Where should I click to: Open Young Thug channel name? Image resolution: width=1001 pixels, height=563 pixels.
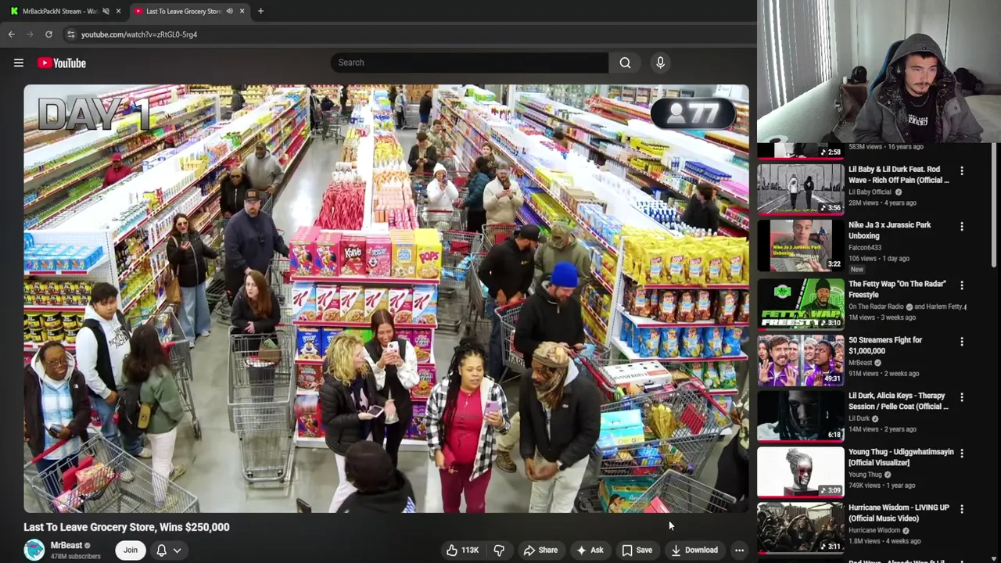click(x=865, y=475)
